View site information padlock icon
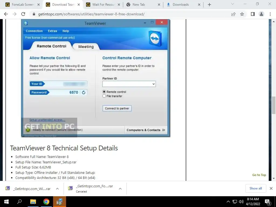The height and width of the screenshot is (207, 276). 34,14
